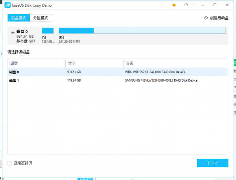Screen dimensions: 236x180
Task: Click the 下一步 button
Action: [212, 163]
